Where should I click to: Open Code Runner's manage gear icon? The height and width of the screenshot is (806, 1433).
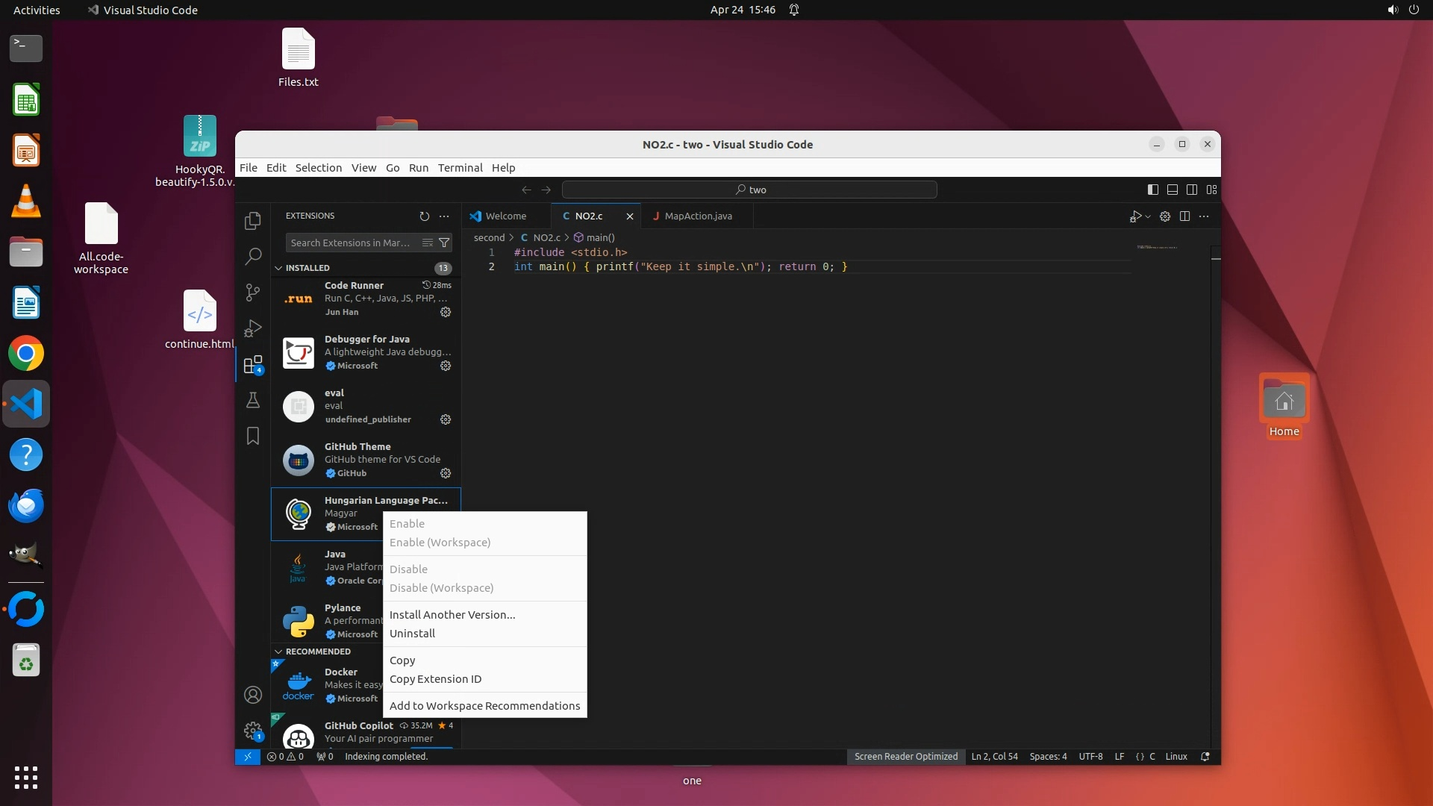[x=446, y=312]
